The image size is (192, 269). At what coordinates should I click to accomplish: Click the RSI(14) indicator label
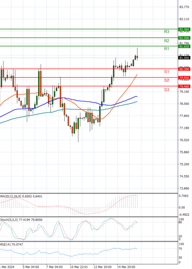(6, 245)
